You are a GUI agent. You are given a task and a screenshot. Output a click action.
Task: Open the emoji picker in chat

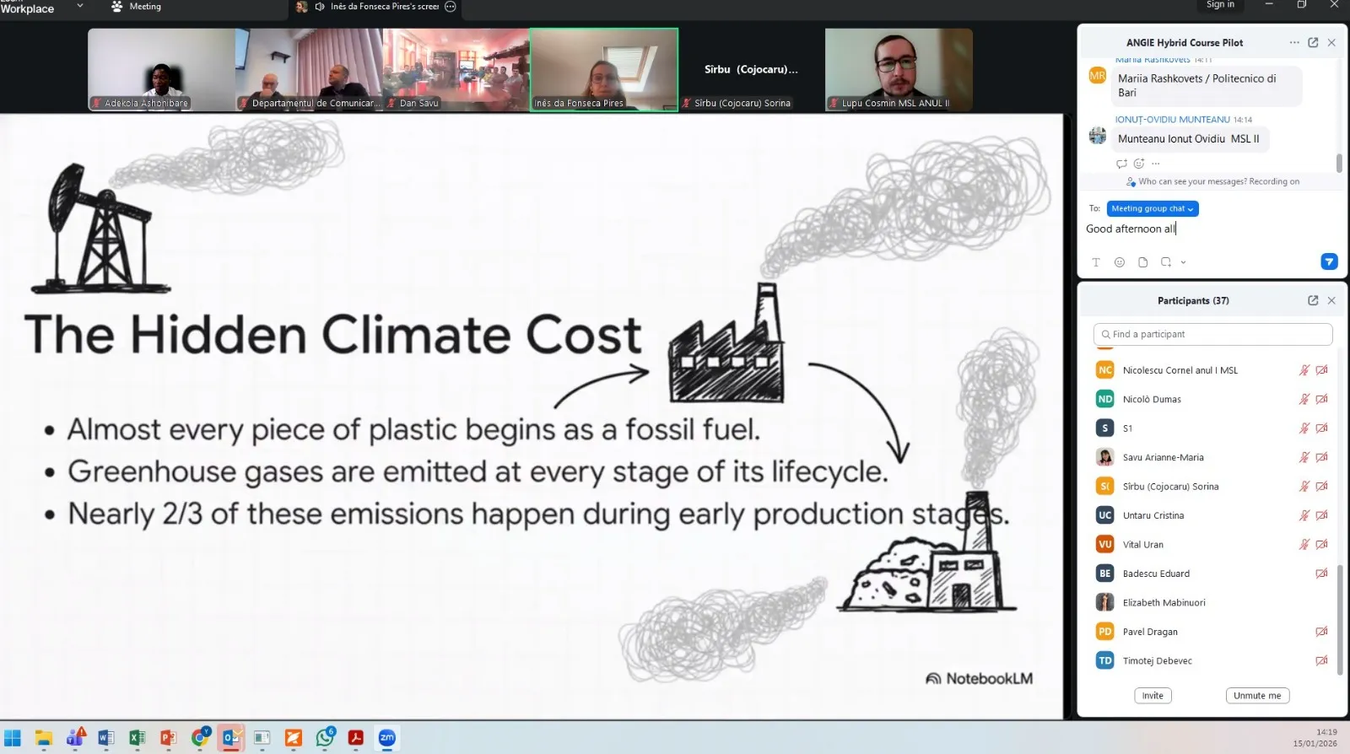click(1119, 262)
